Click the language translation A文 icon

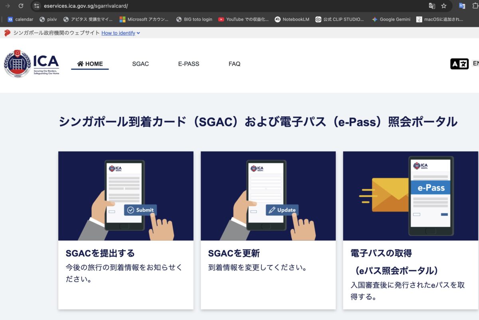point(459,64)
